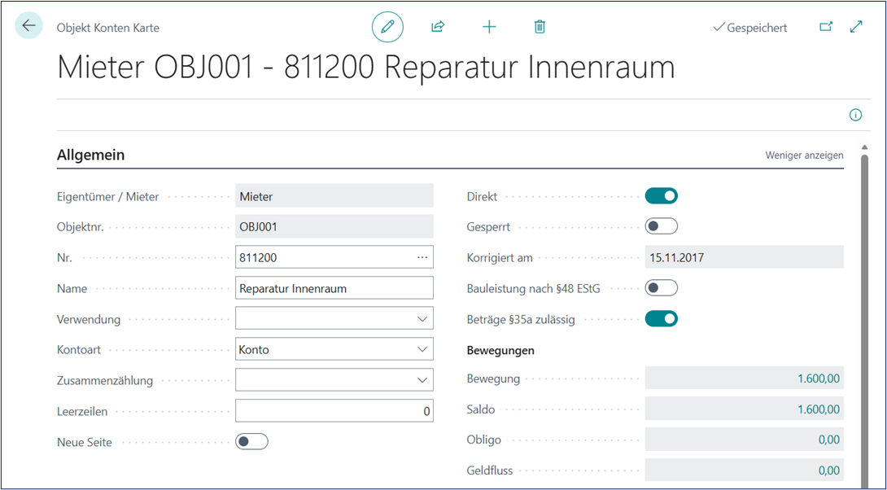Click the trash delete icon
The width and height of the screenshot is (887, 490).
pyautogui.click(x=540, y=27)
